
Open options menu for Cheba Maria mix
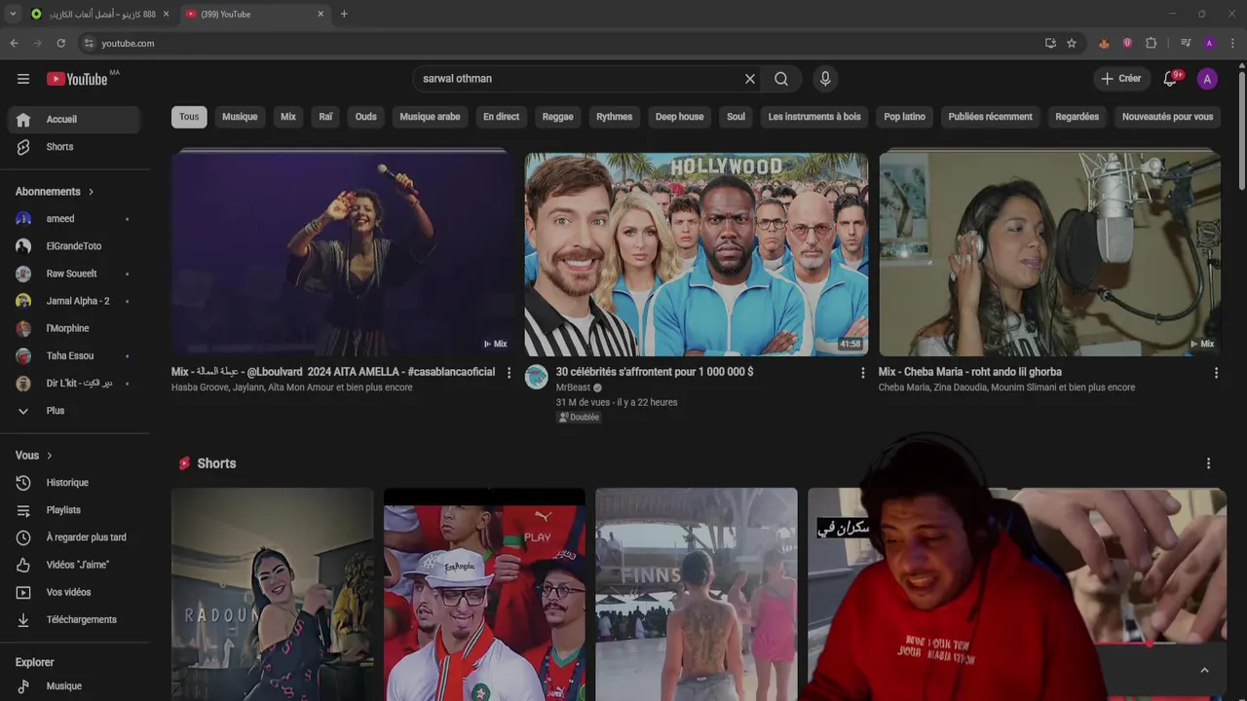[1216, 373]
